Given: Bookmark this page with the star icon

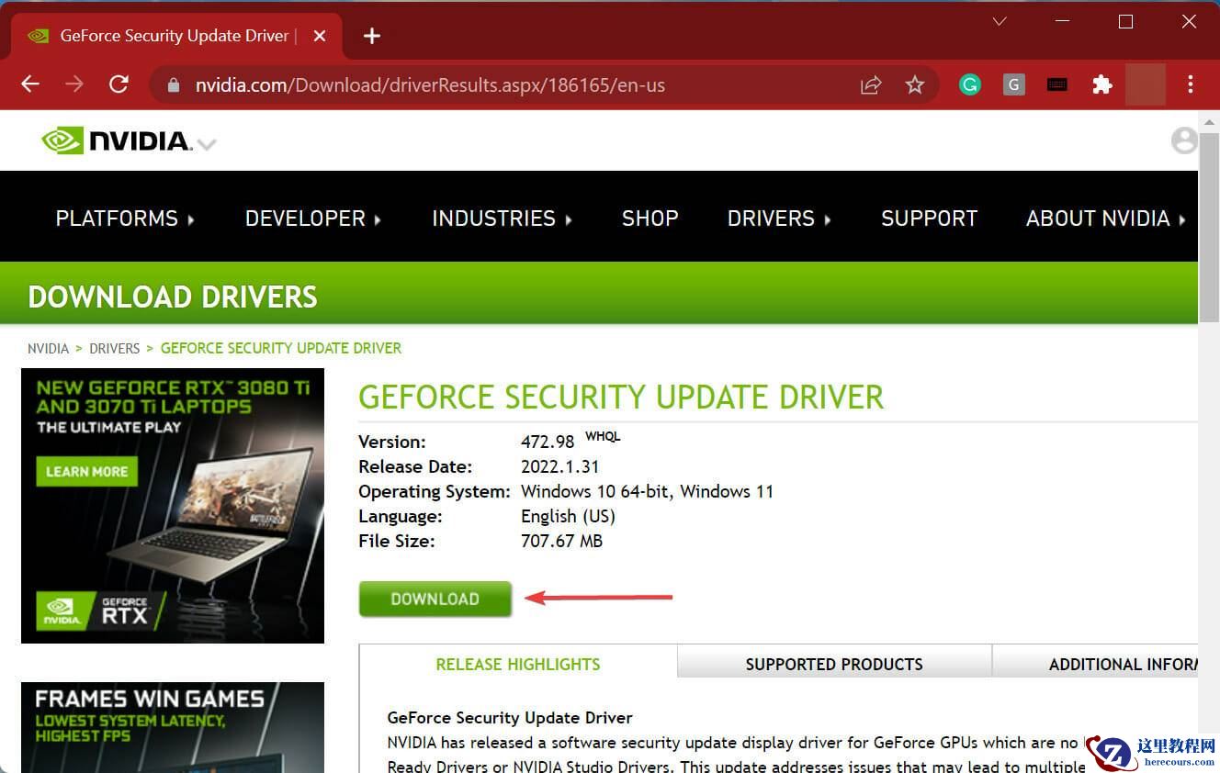Looking at the screenshot, I should 914,85.
